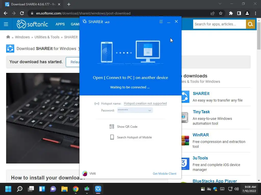Share this page icon in Chrome

point(213,13)
